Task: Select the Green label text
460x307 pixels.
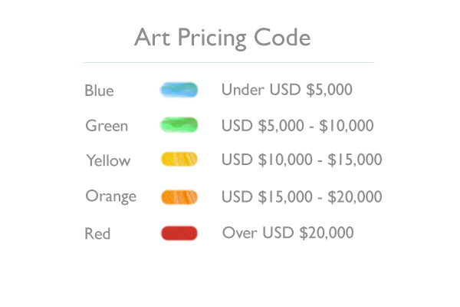Action: coord(107,126)
